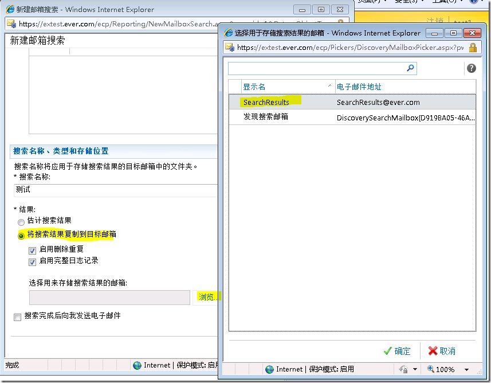Viewport: 491px width, 383px height.
Task: Click the IE logo in picker title bar
Action: tap(229, 33)
